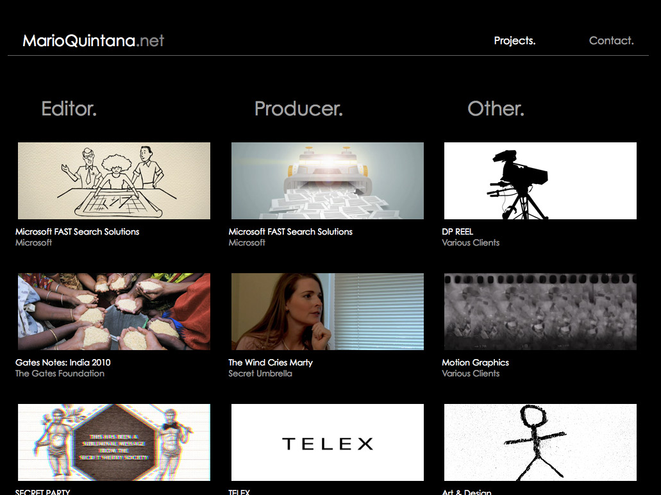This screenshot has width=661, height=495.
Task: Click the Secret Sherry Society thumbnail
Action: point(114,442)
